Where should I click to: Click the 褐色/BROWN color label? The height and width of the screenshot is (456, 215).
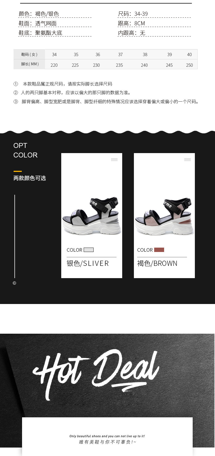(157, 263)
